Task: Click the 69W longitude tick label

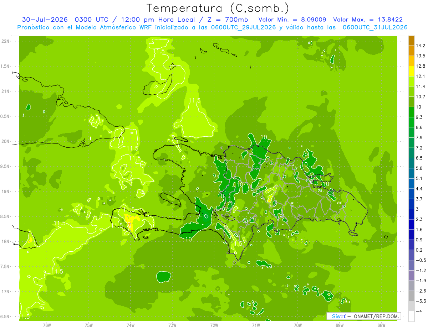Action: pyautogui.click(x=340, y=325)
